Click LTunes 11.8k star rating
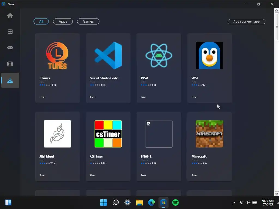279x209 pixels. pyautogui.click(x=48, y=85)
